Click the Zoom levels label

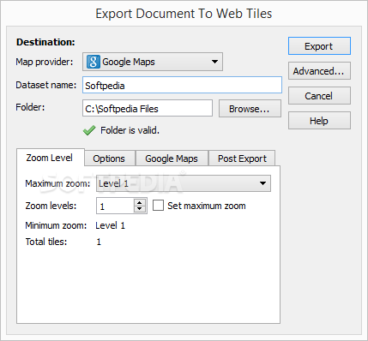tap(51, 206)
